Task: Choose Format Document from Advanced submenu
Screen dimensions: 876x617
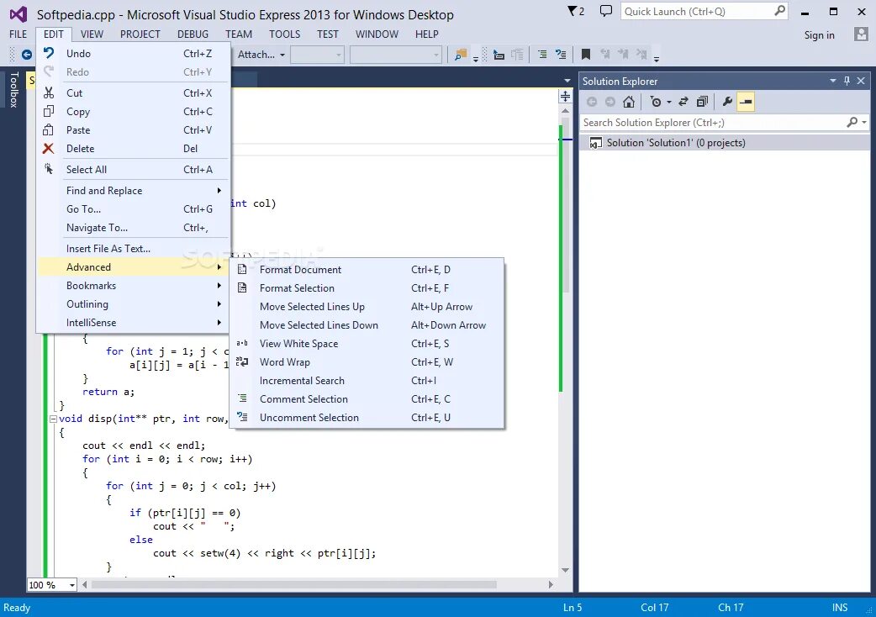Action: (367, 269)
